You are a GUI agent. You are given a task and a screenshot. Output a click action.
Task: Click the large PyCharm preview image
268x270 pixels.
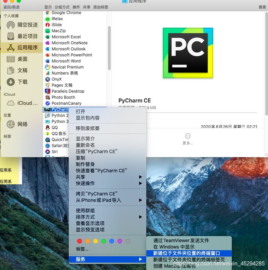tap(188, 53)
